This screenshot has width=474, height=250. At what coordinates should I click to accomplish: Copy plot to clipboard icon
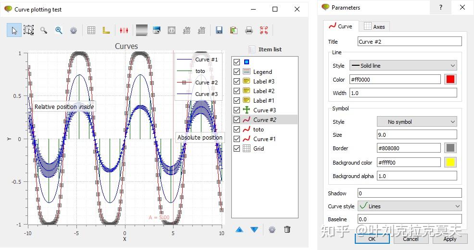234,30
